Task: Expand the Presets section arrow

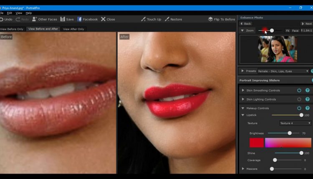Action: [242, 71]
